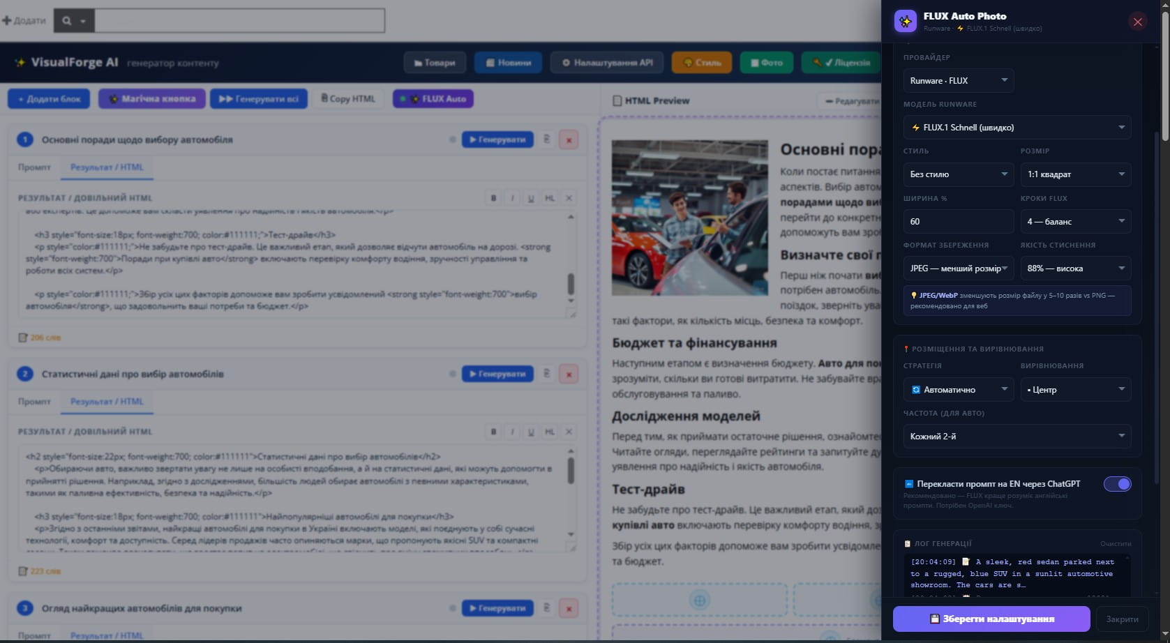1170x643 pixels.
Task: Open the Кроки FLUX dropdown showing 4 — баланс
Action: click(1076, 221)
